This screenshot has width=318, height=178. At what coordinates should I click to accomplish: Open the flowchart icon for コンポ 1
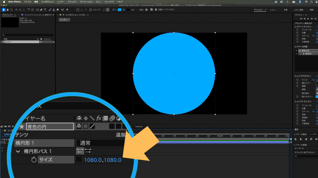click(x=54, y=42)
